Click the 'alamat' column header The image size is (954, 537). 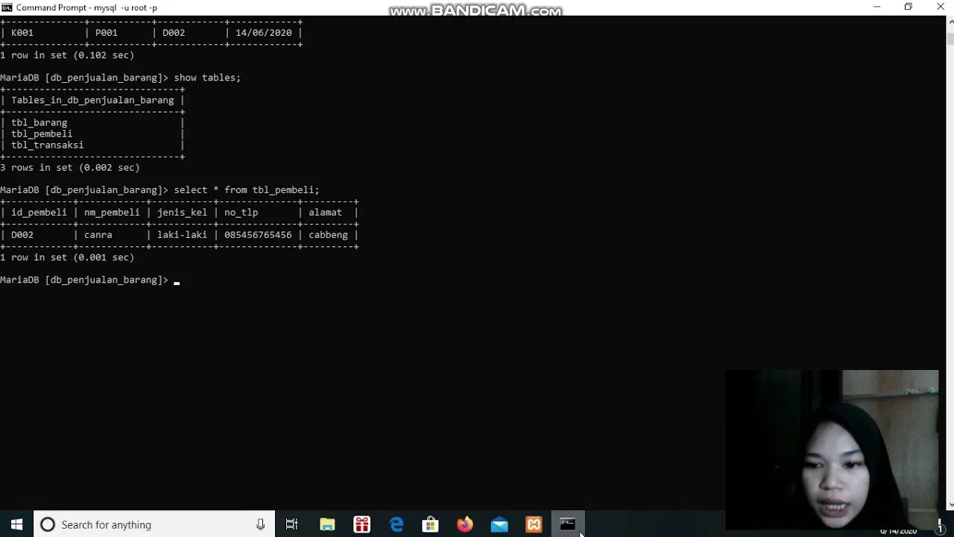pos(325,212)
